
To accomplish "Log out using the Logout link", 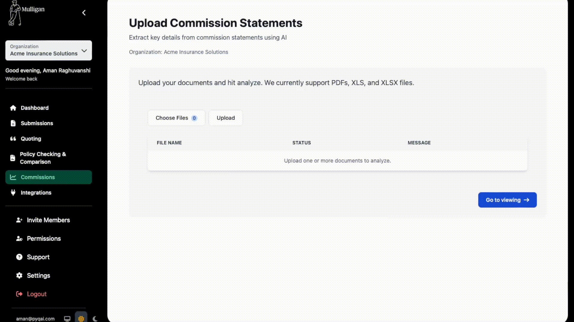I will pyautogui.click(x=36, y=294).
